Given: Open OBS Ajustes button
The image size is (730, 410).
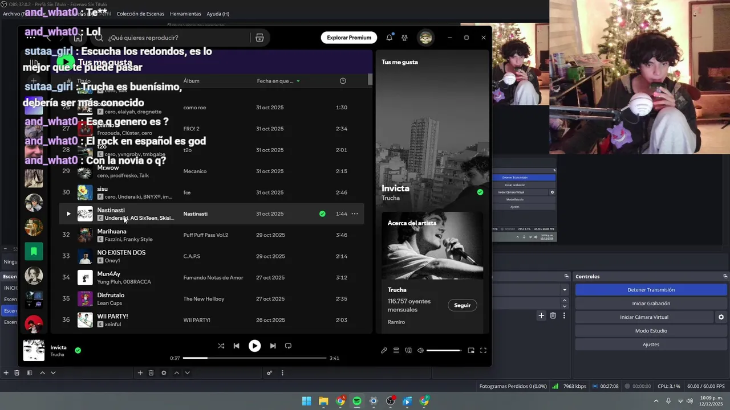Looking at the screenshot, I should [x=651, y=345].
